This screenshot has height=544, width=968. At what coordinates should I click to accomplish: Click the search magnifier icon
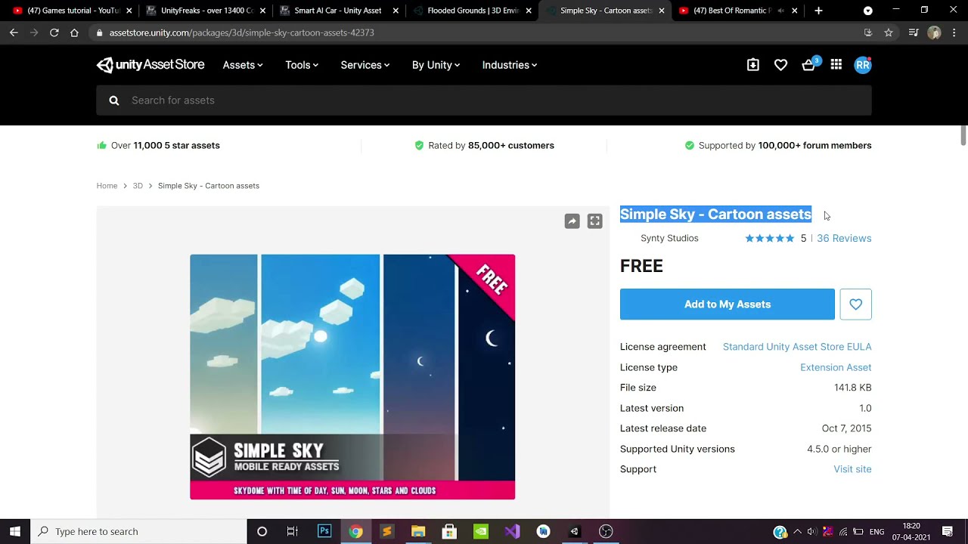(x=114, y=100)
